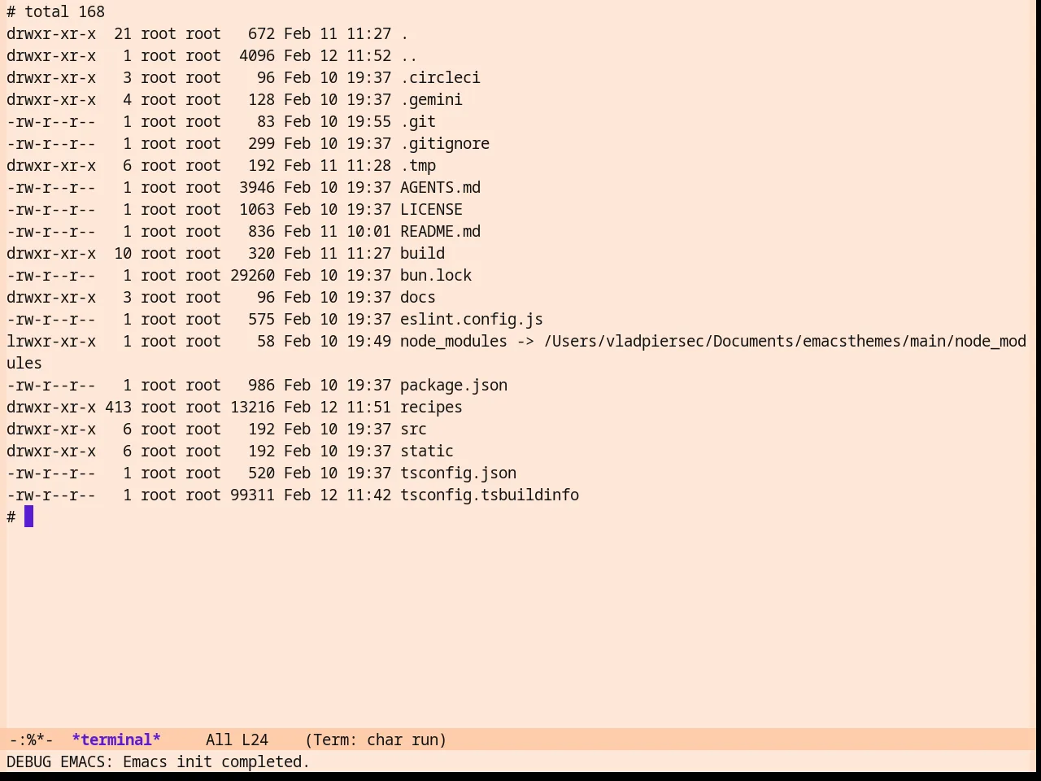
Task: Click the 'Feb 12 11:42' timestamp
Action: (338, 495)
